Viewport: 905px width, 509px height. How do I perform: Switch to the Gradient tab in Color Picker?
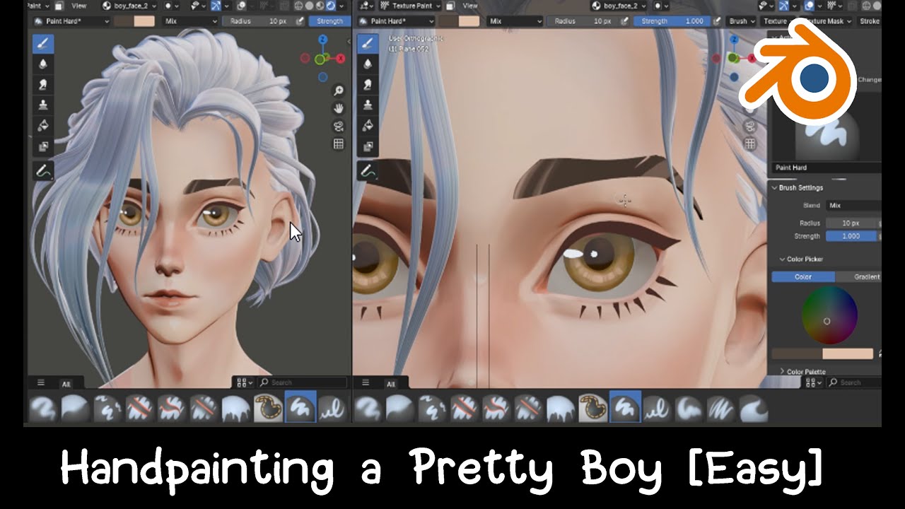(859, 276)
